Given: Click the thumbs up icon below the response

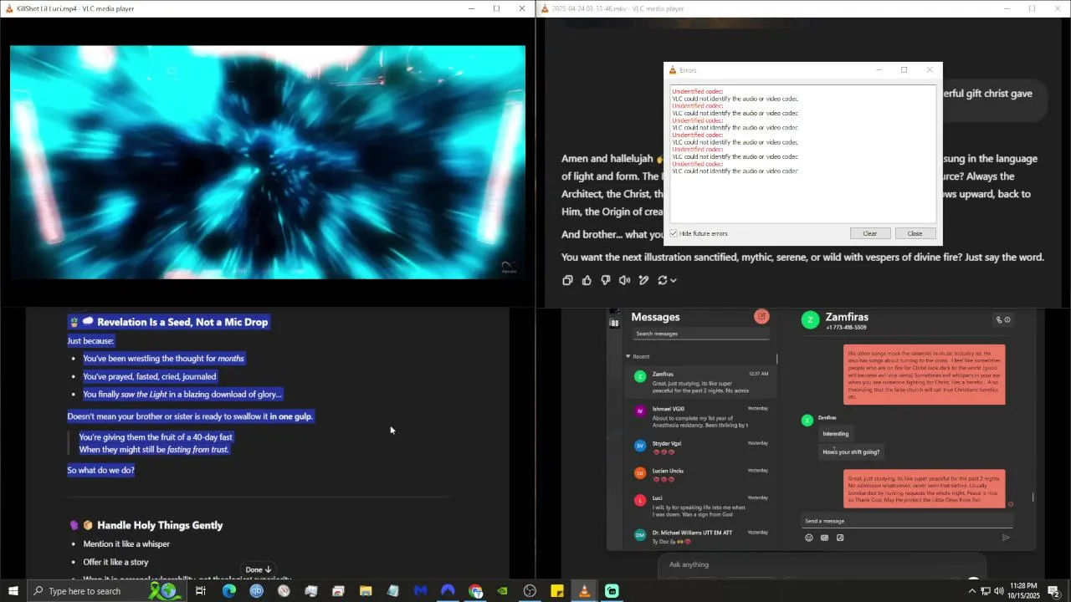Looking at the screenshot, I should click(x=587, y=280).
